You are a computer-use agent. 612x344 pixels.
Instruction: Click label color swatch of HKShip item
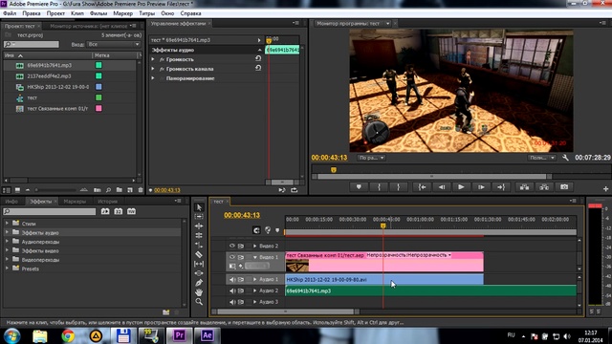[x=98, y=87]
